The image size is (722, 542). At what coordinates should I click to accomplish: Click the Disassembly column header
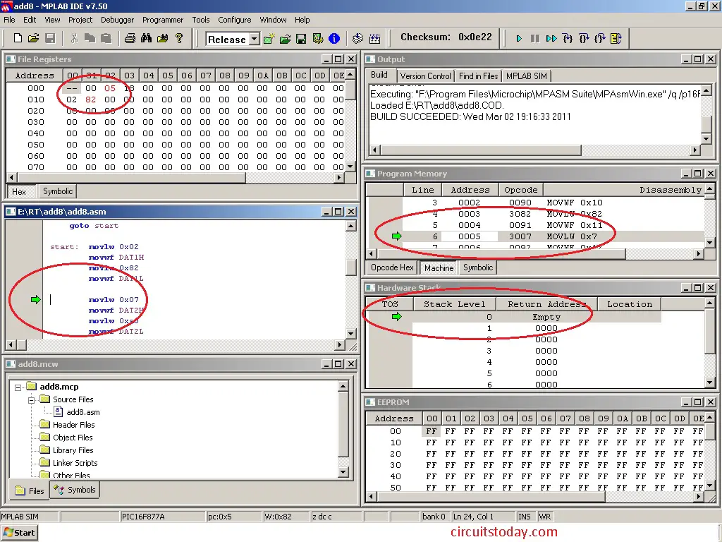coord(625,190)
